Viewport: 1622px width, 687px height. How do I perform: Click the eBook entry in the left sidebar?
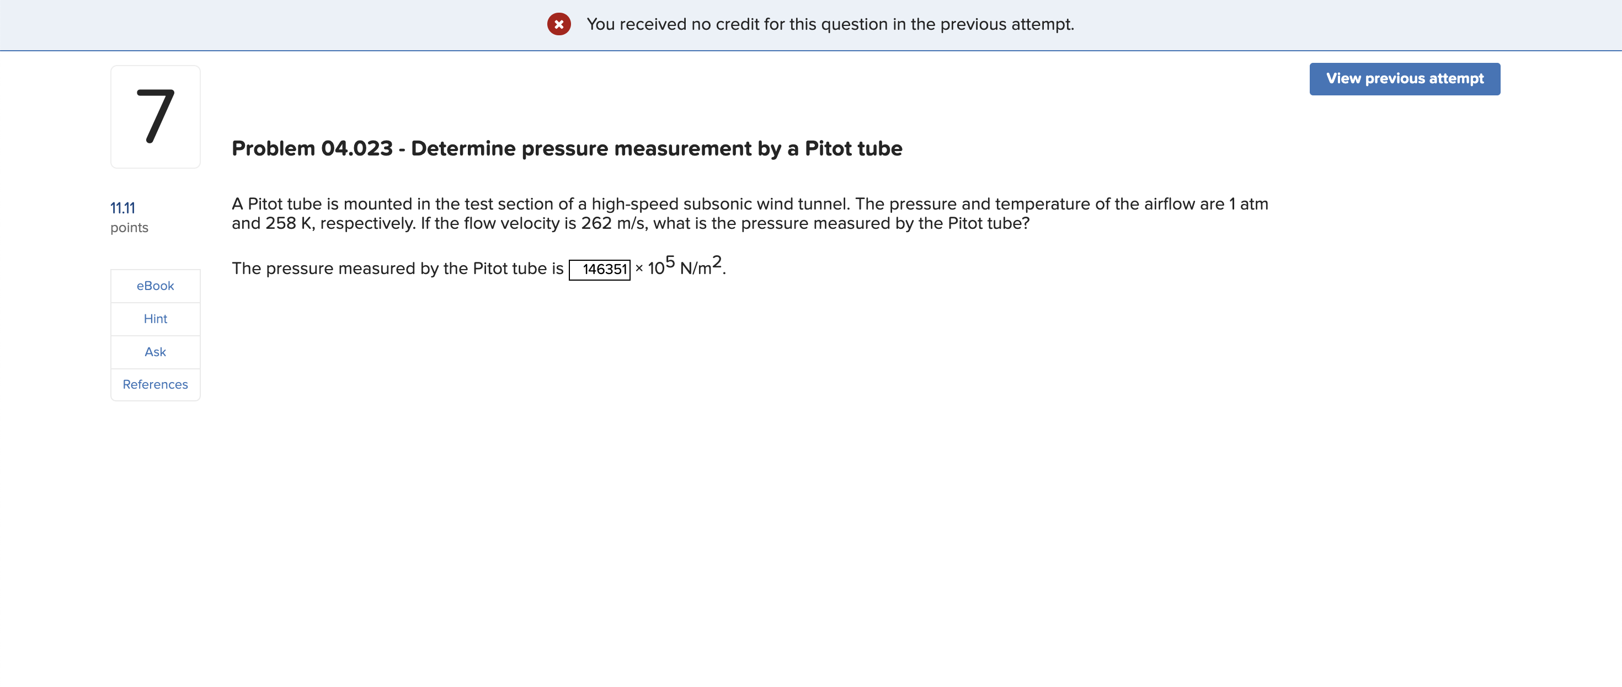click(155, 286)
